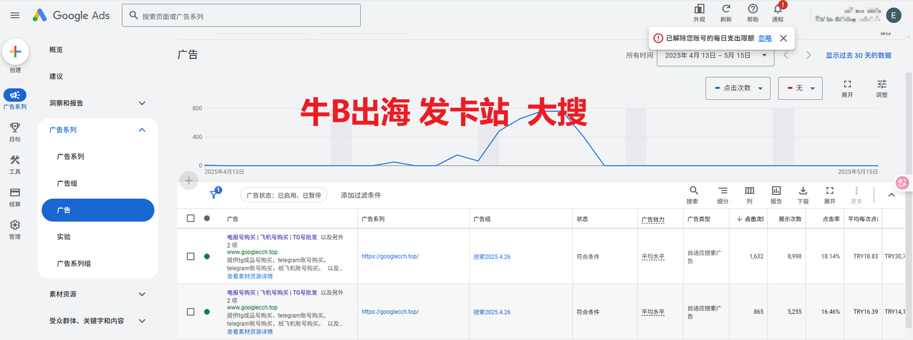This screenshot has width=913, height=340.
Task: Check the ad row with 865 clicks
Action: click(x=191, y=312)
